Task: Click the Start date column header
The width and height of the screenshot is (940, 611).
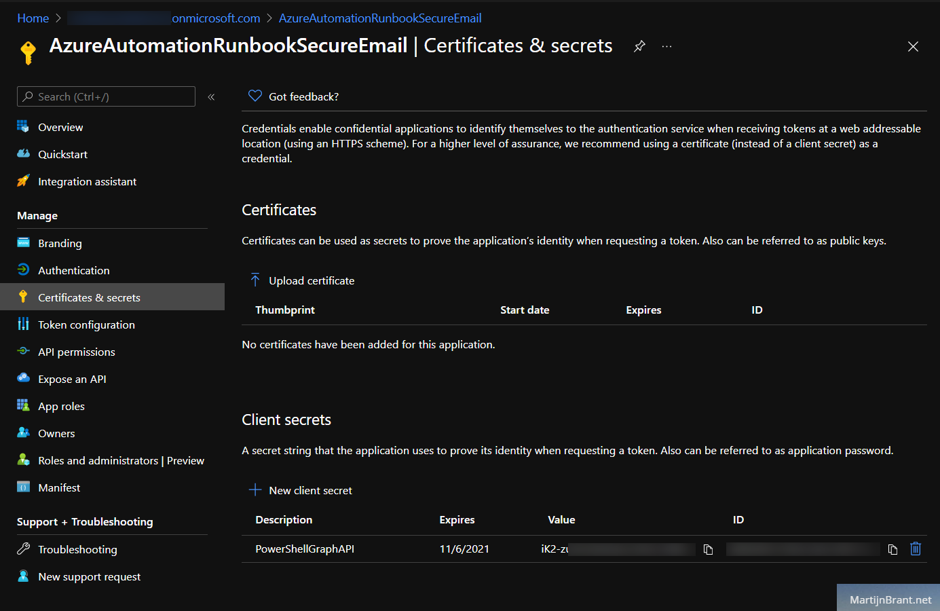Action: (x=525, y=310)
